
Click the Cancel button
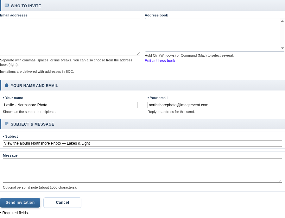pos(62,202)
